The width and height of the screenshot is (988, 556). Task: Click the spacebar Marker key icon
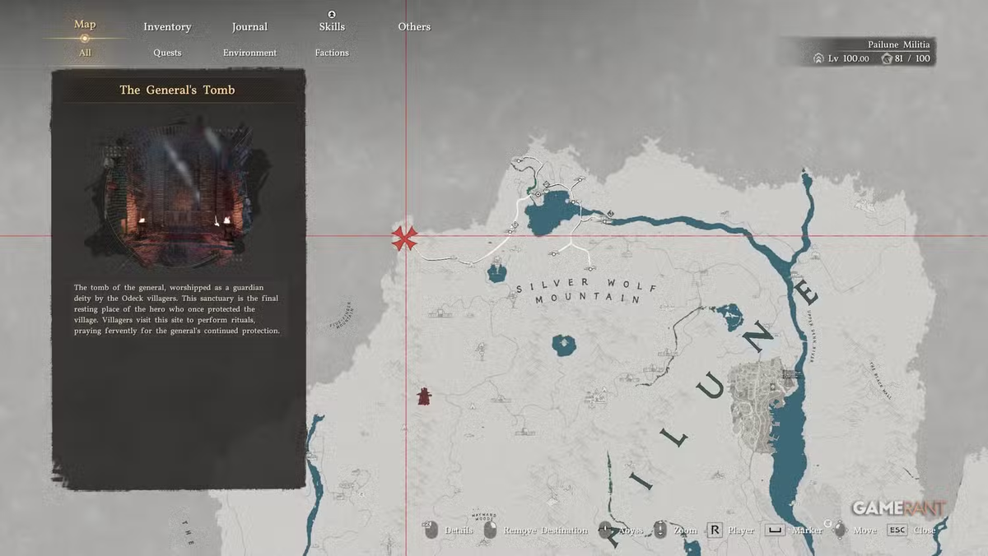click(x=774, y=530)
